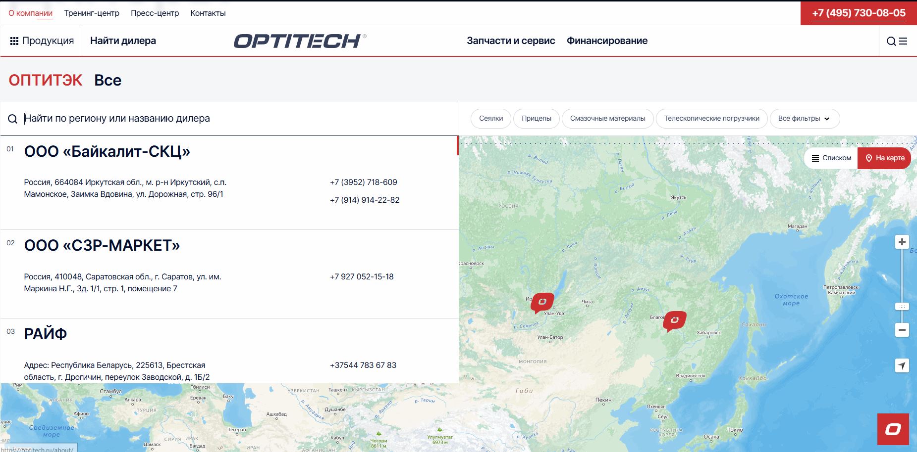Open dealer ООО «СЗР-МАРКЕТ»
The height and width of the screenshot is (452, 917).
[102, 245]
